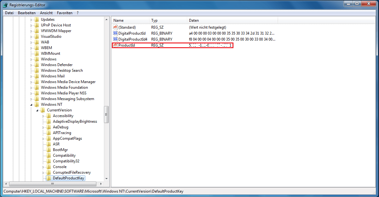Sort values by Typ column header
This screenshot has width=379, height=197.
[x=168, y=20]
